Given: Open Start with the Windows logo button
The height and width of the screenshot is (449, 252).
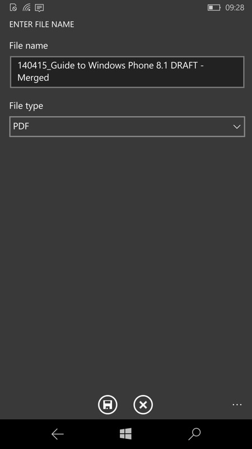Looking at the screenshot, I should tap(125, 434).
